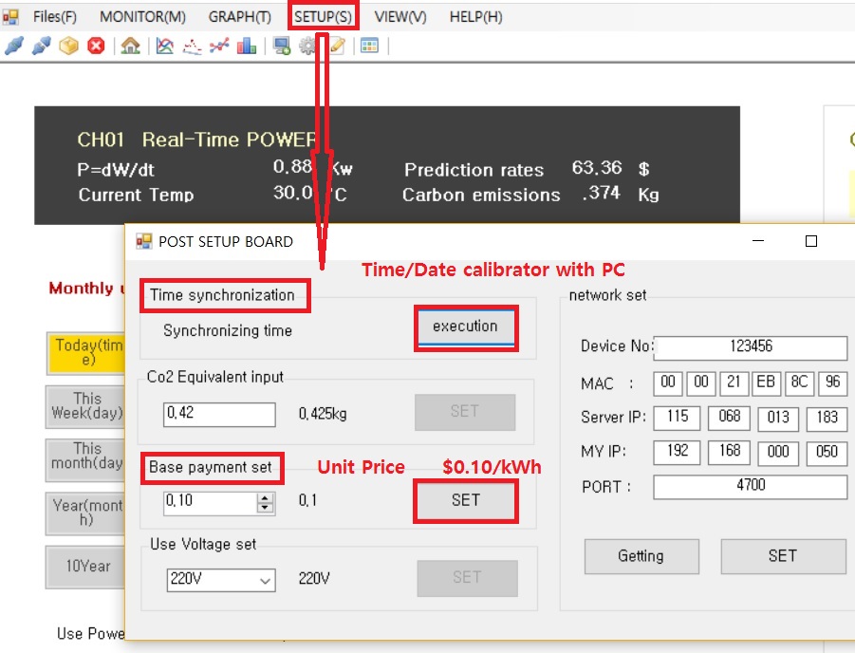Image resolution: width=855 pixels, height=653 pixels.
Task: Open the 220V voltage dropdown
Action: tap(221, 579)
